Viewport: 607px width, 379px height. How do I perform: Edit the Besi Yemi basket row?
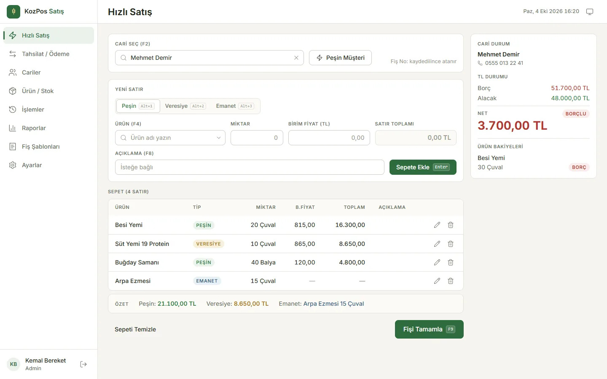coord(437,225)
